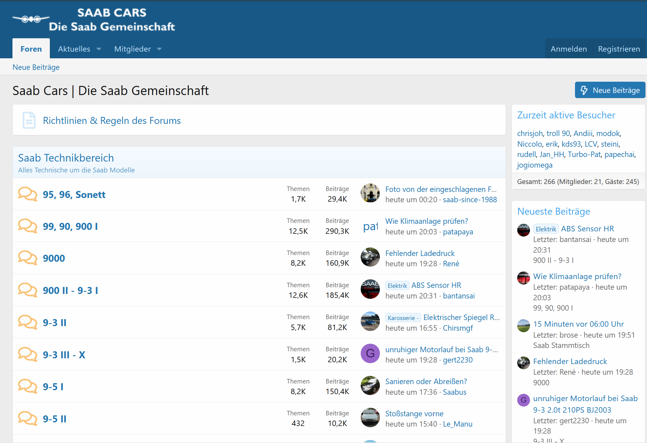Click the chat icon beside 99, 90, 900 I

tap(28, 226)
